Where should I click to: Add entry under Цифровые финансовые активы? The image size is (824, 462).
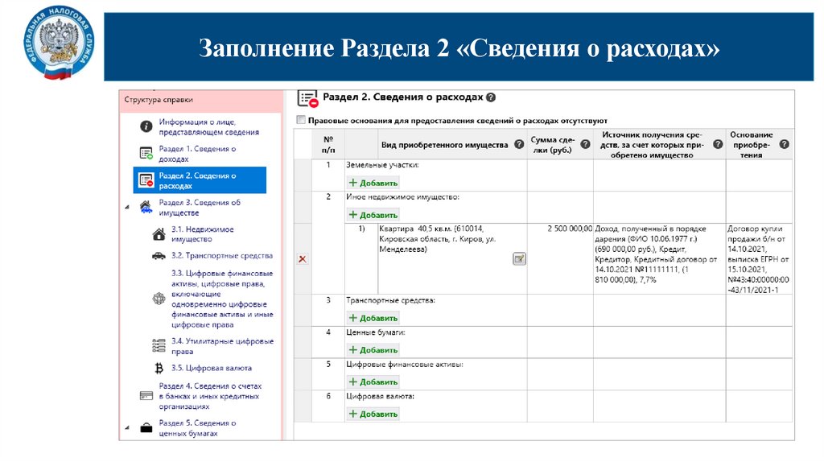tap(373, 382)
